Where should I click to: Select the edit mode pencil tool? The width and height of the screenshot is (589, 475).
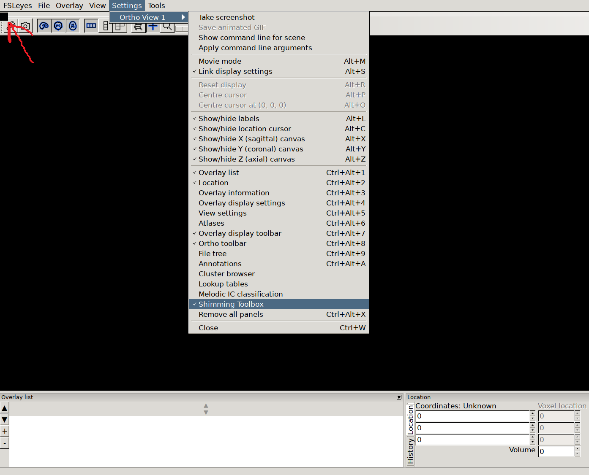(x=11, y=26)
